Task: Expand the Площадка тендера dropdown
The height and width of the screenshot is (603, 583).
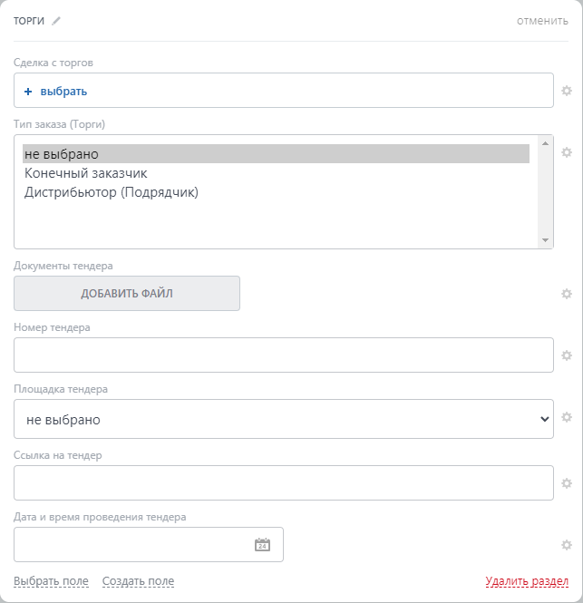Action: [283, 420]
